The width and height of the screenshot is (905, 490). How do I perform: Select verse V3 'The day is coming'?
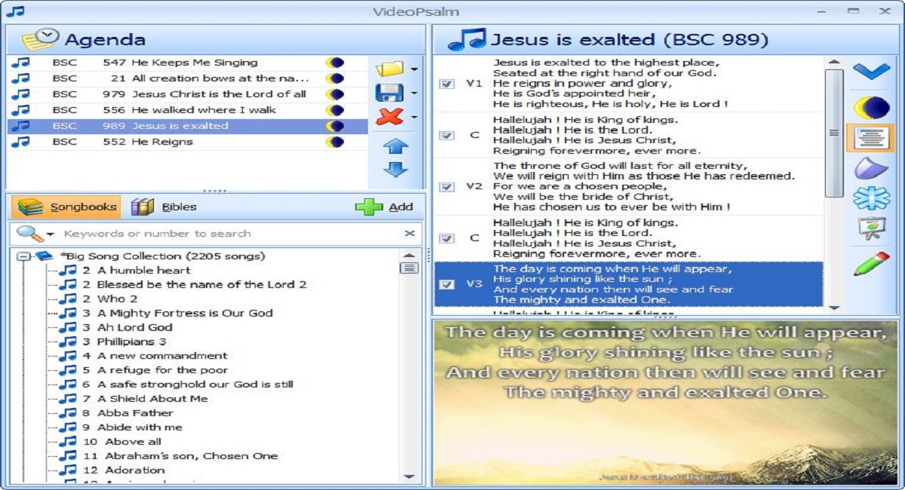(x=627, y=284)
